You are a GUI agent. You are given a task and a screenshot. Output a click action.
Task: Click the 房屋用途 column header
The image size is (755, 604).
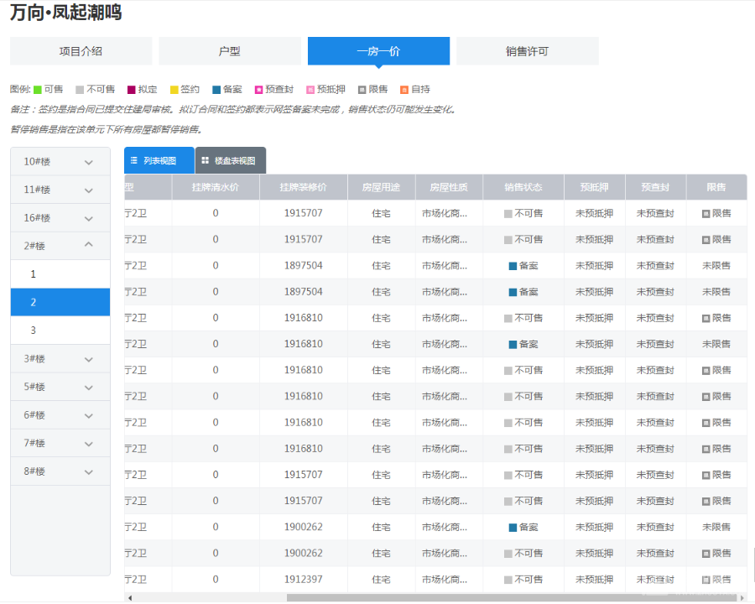pyautogui.click(x=382, y=187)
